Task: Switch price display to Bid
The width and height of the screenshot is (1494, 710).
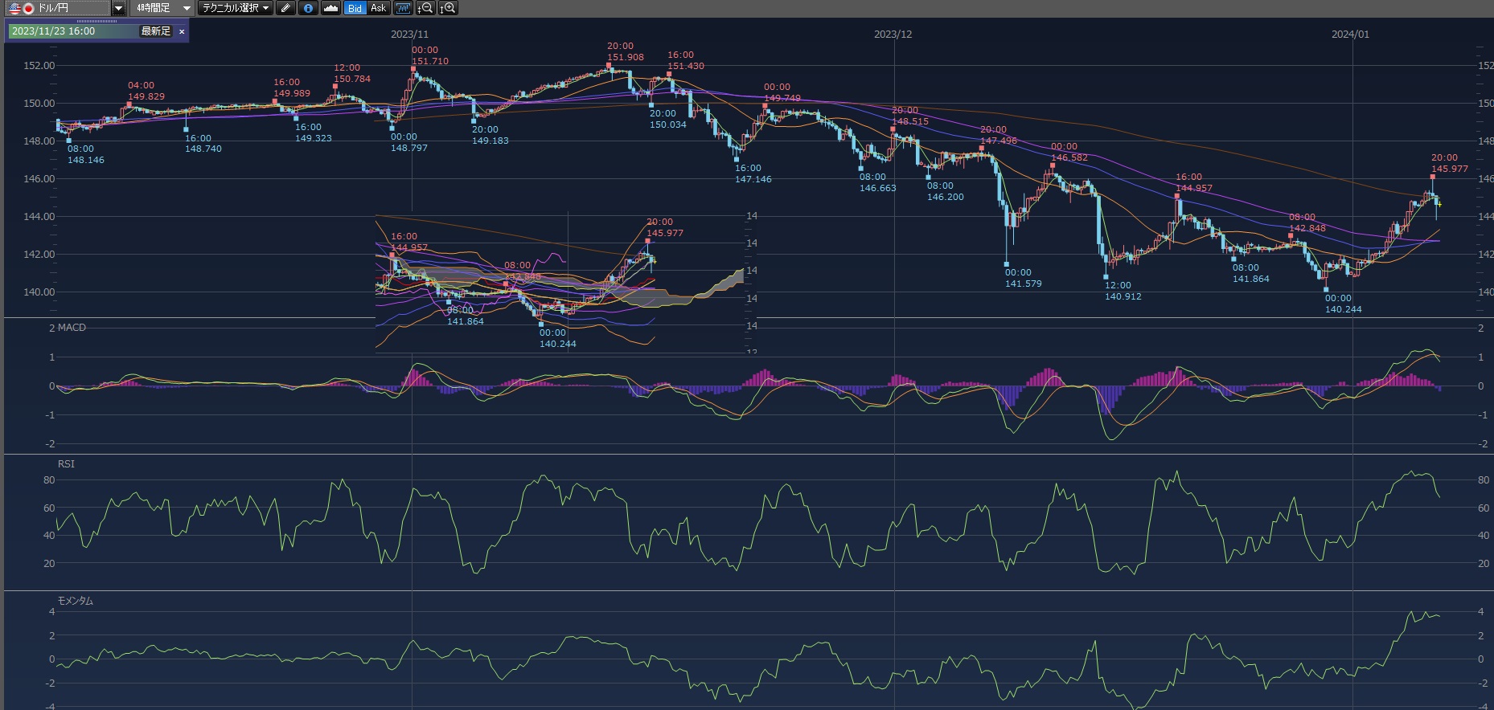Action: point(355,8)
